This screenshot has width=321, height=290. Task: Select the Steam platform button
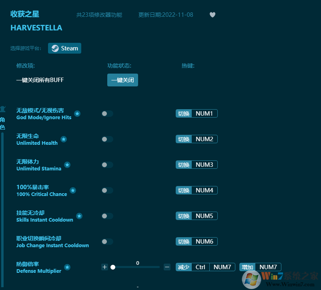point(65,48)
